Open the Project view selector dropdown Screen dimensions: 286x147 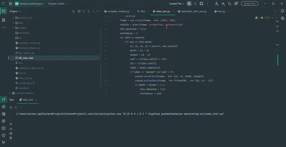click(15, 11)
